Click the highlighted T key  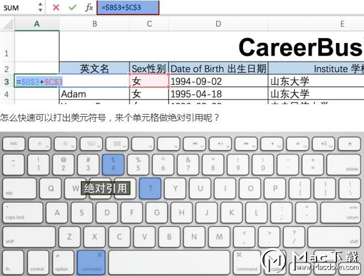150,188
